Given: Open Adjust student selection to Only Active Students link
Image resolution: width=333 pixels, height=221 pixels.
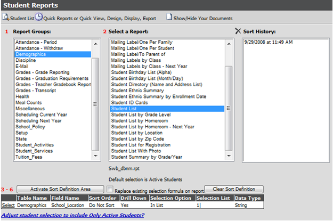Looking at the screenshot, I should point(72,215).
